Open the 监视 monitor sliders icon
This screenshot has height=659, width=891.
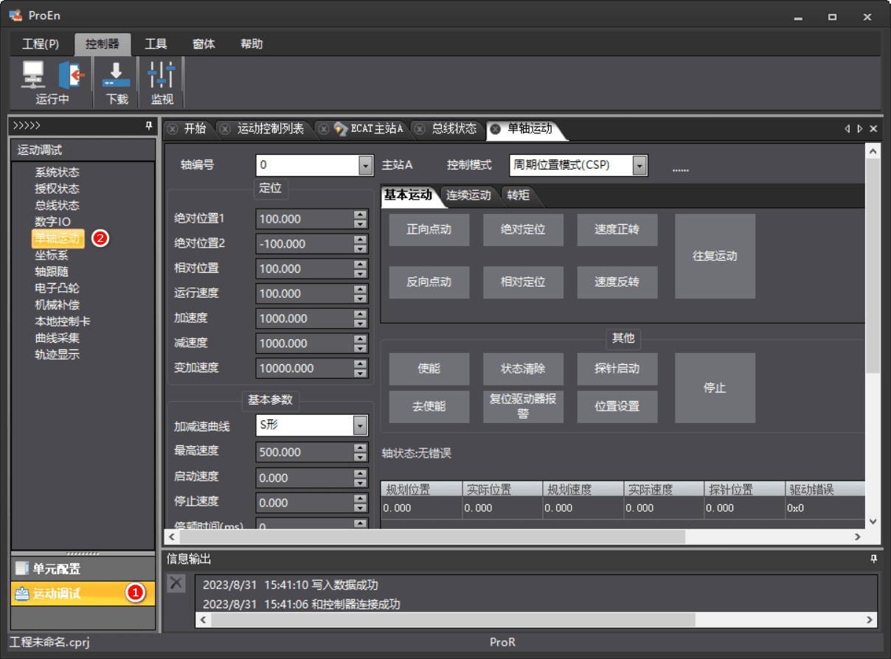point(162,74)
